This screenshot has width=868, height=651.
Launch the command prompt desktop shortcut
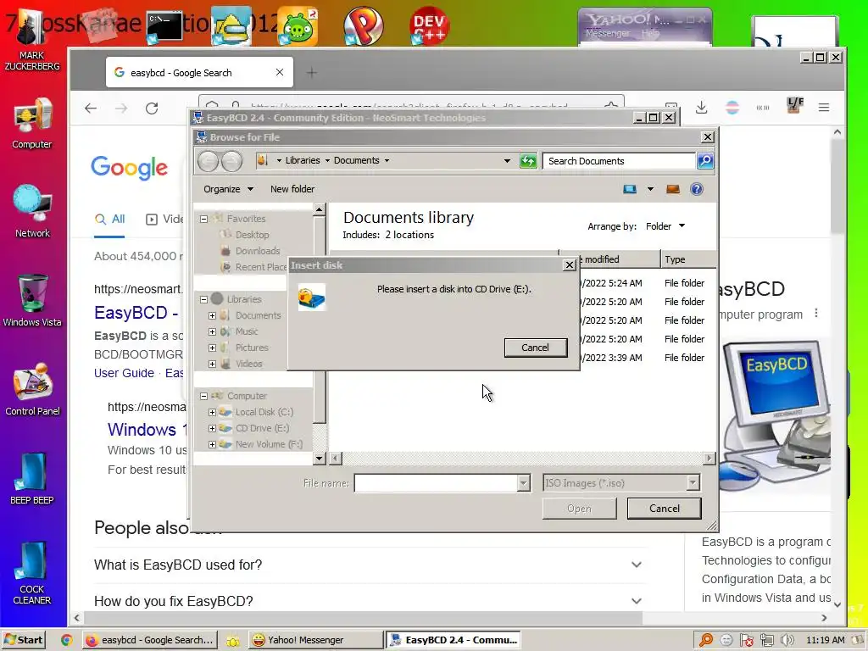coord(164,26)
